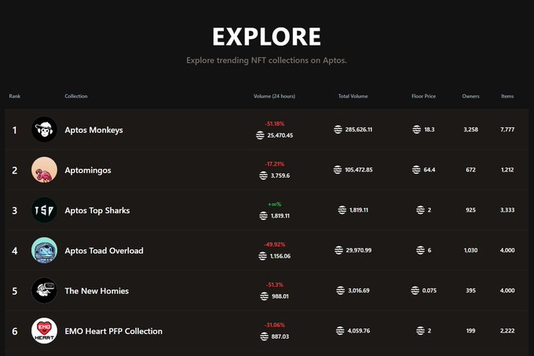The height and width of the screenshot is (356, 534).
Task: Click Aptos icon beside 64.4 floor price
Action: point(416,170)
